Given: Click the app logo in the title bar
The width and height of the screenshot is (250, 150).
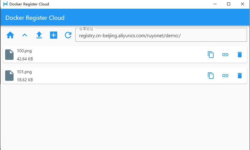Looking at the screenshot, I should click(5, 4).
